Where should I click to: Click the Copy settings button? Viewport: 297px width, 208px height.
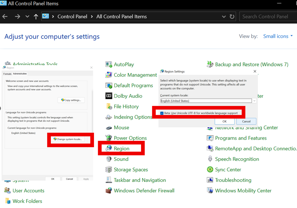click(71, 100)
